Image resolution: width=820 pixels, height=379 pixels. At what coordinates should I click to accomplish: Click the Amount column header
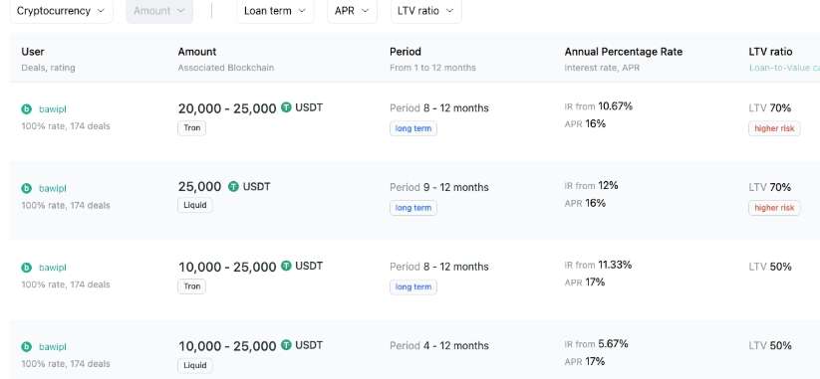pyautogui.click(x=197, y=52)
